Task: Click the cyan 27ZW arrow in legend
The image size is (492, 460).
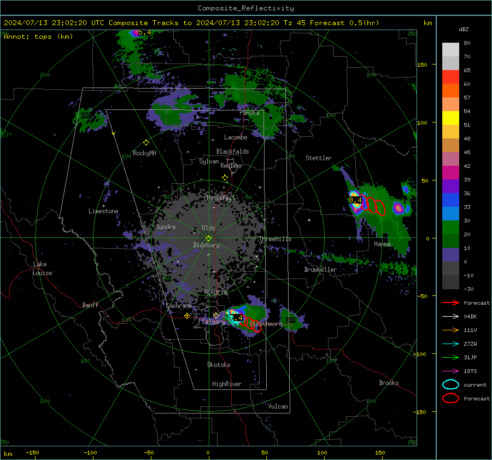Action: coord(450,344)
